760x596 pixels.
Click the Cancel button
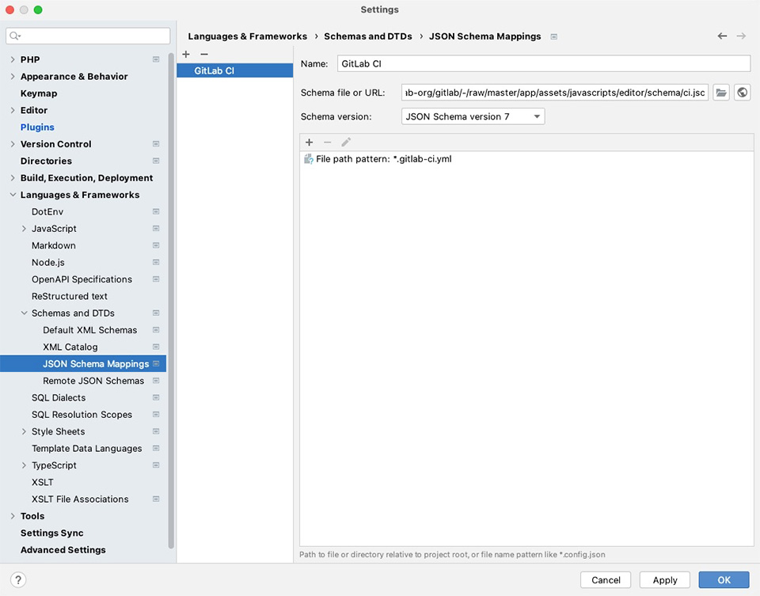point(606,579)
